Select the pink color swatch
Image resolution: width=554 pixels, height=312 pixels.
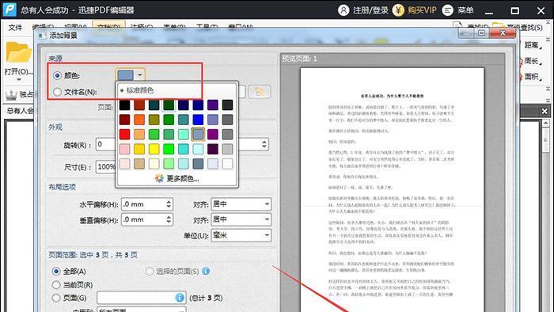125,149
